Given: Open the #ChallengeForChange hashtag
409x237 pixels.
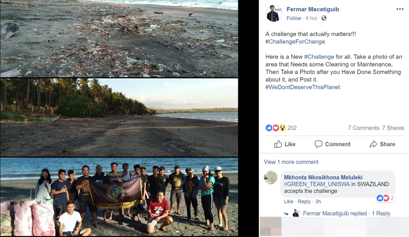Looking at the screenshot, I should (x=295, y=42).
